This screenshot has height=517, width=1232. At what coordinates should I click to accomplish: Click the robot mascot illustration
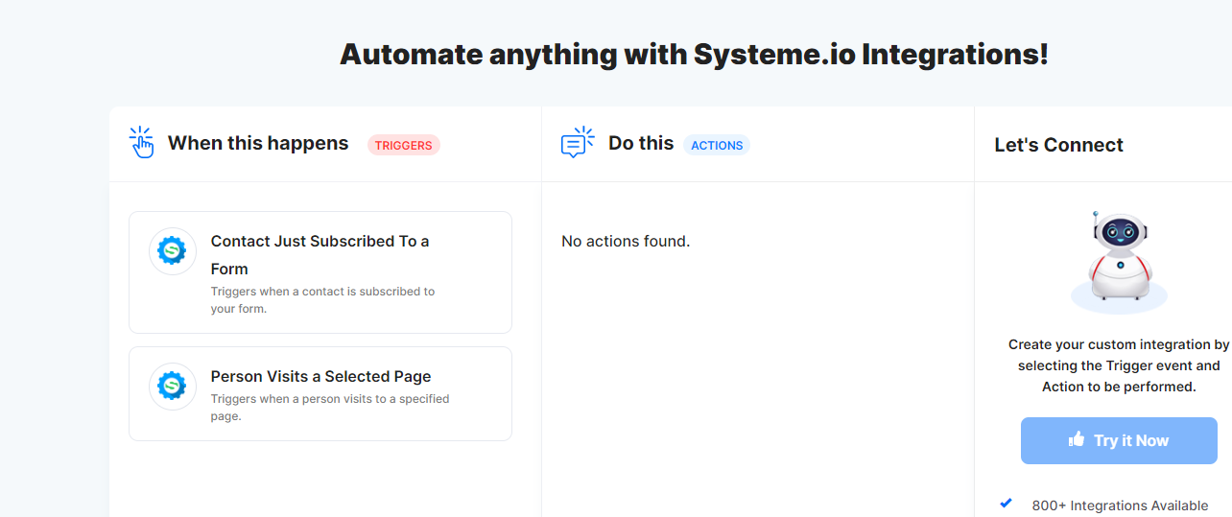[1119, 261]
